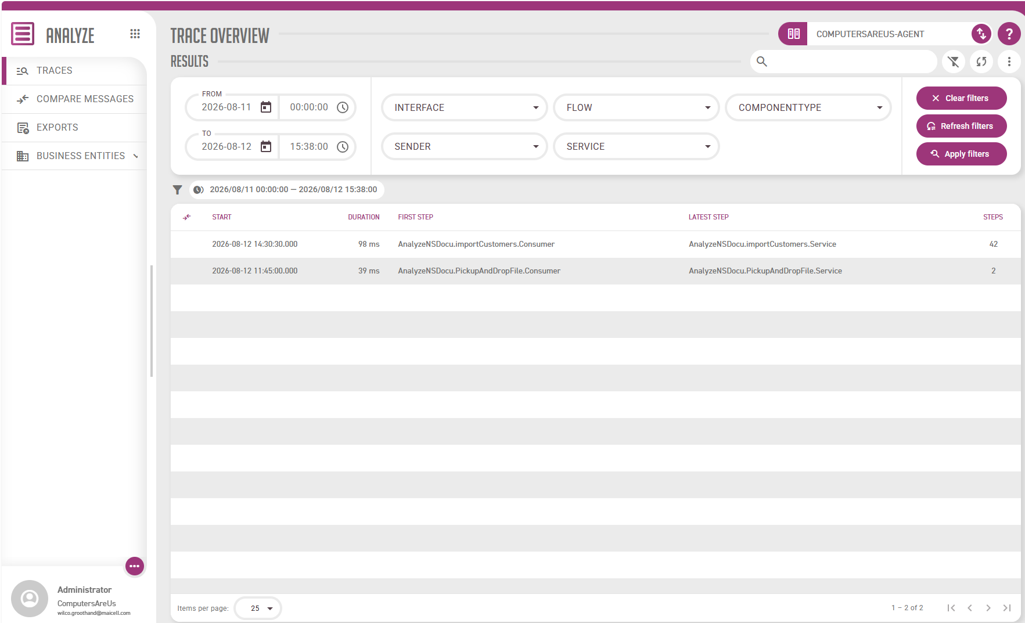The image size is (1025, 623).
Task: Click the environment book icon
Action: (x=793, y=34)
